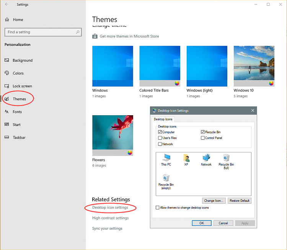
Task: Open Background personalization page
Action: pos(23,60)
